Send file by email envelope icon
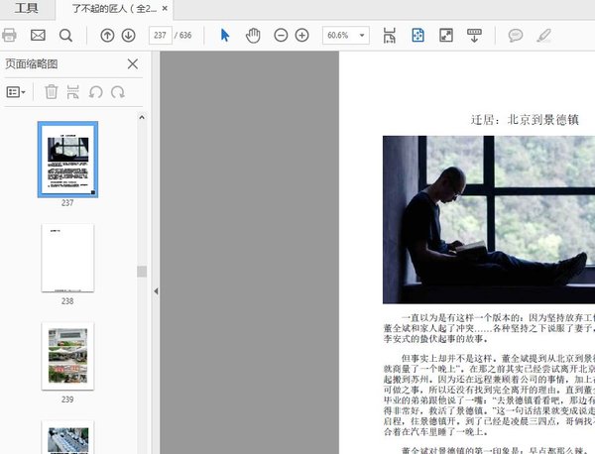This screenshot has width=595, height=454. (38, 36)
